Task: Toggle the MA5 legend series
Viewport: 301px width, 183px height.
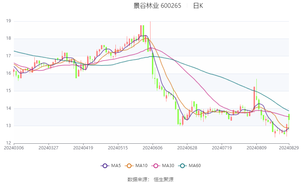Action: coord(111,166)
